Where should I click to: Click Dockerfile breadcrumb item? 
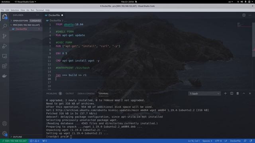[x=55, y=20]
